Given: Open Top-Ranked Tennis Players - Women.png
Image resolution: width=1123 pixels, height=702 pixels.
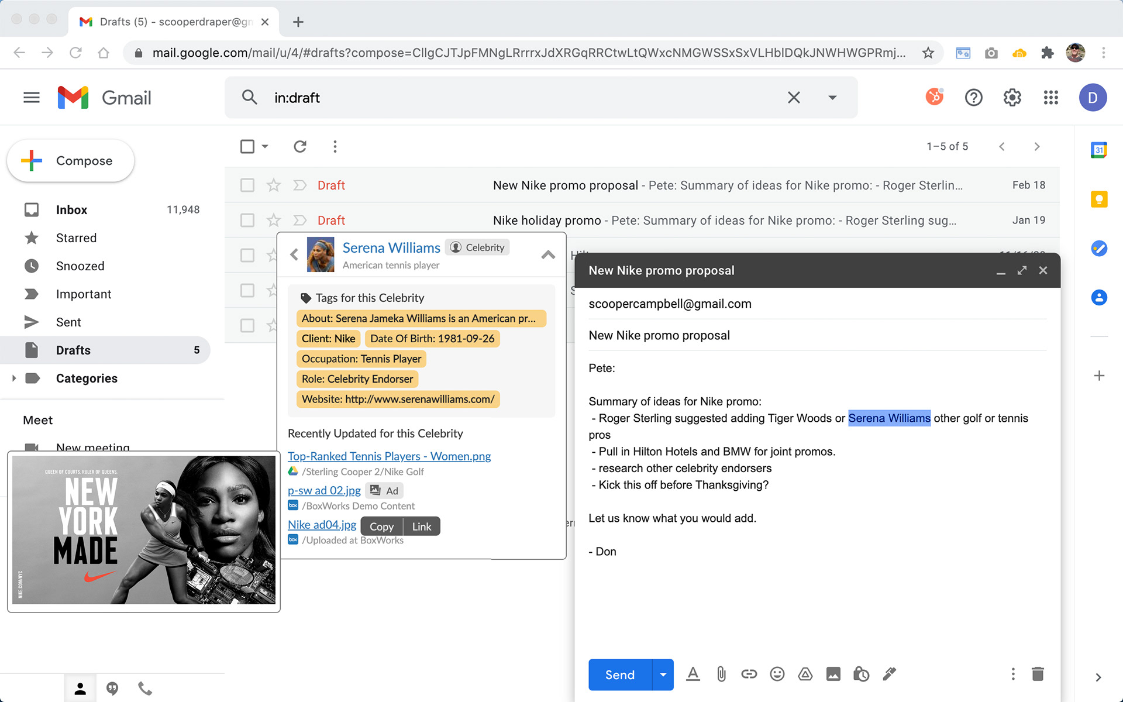Looking at the screenshot, I should click(x=389, y=456).
